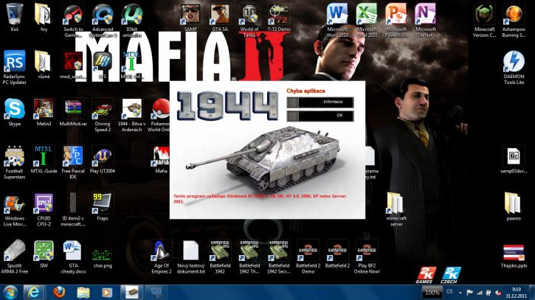
Task: Click OK in the Chyba aplikace dialog
Action: click(x=320, y=116)
